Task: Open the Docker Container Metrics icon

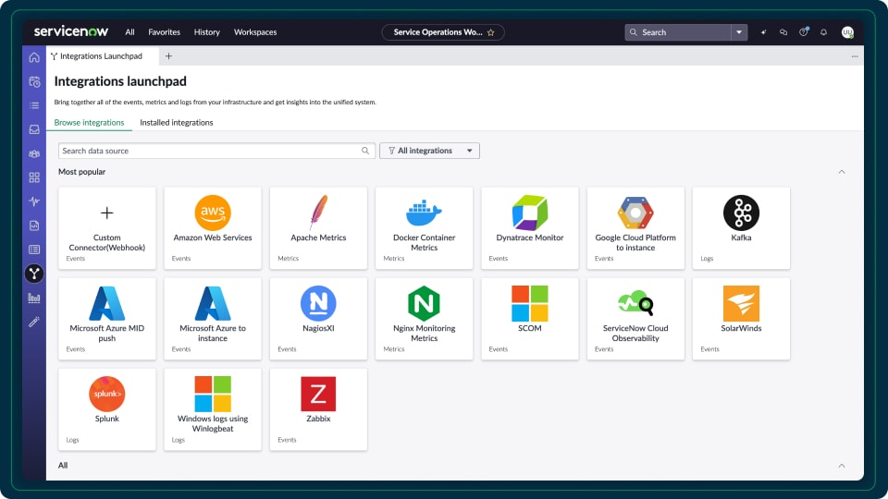Action: pyautogui.click(x=424, y=213)
